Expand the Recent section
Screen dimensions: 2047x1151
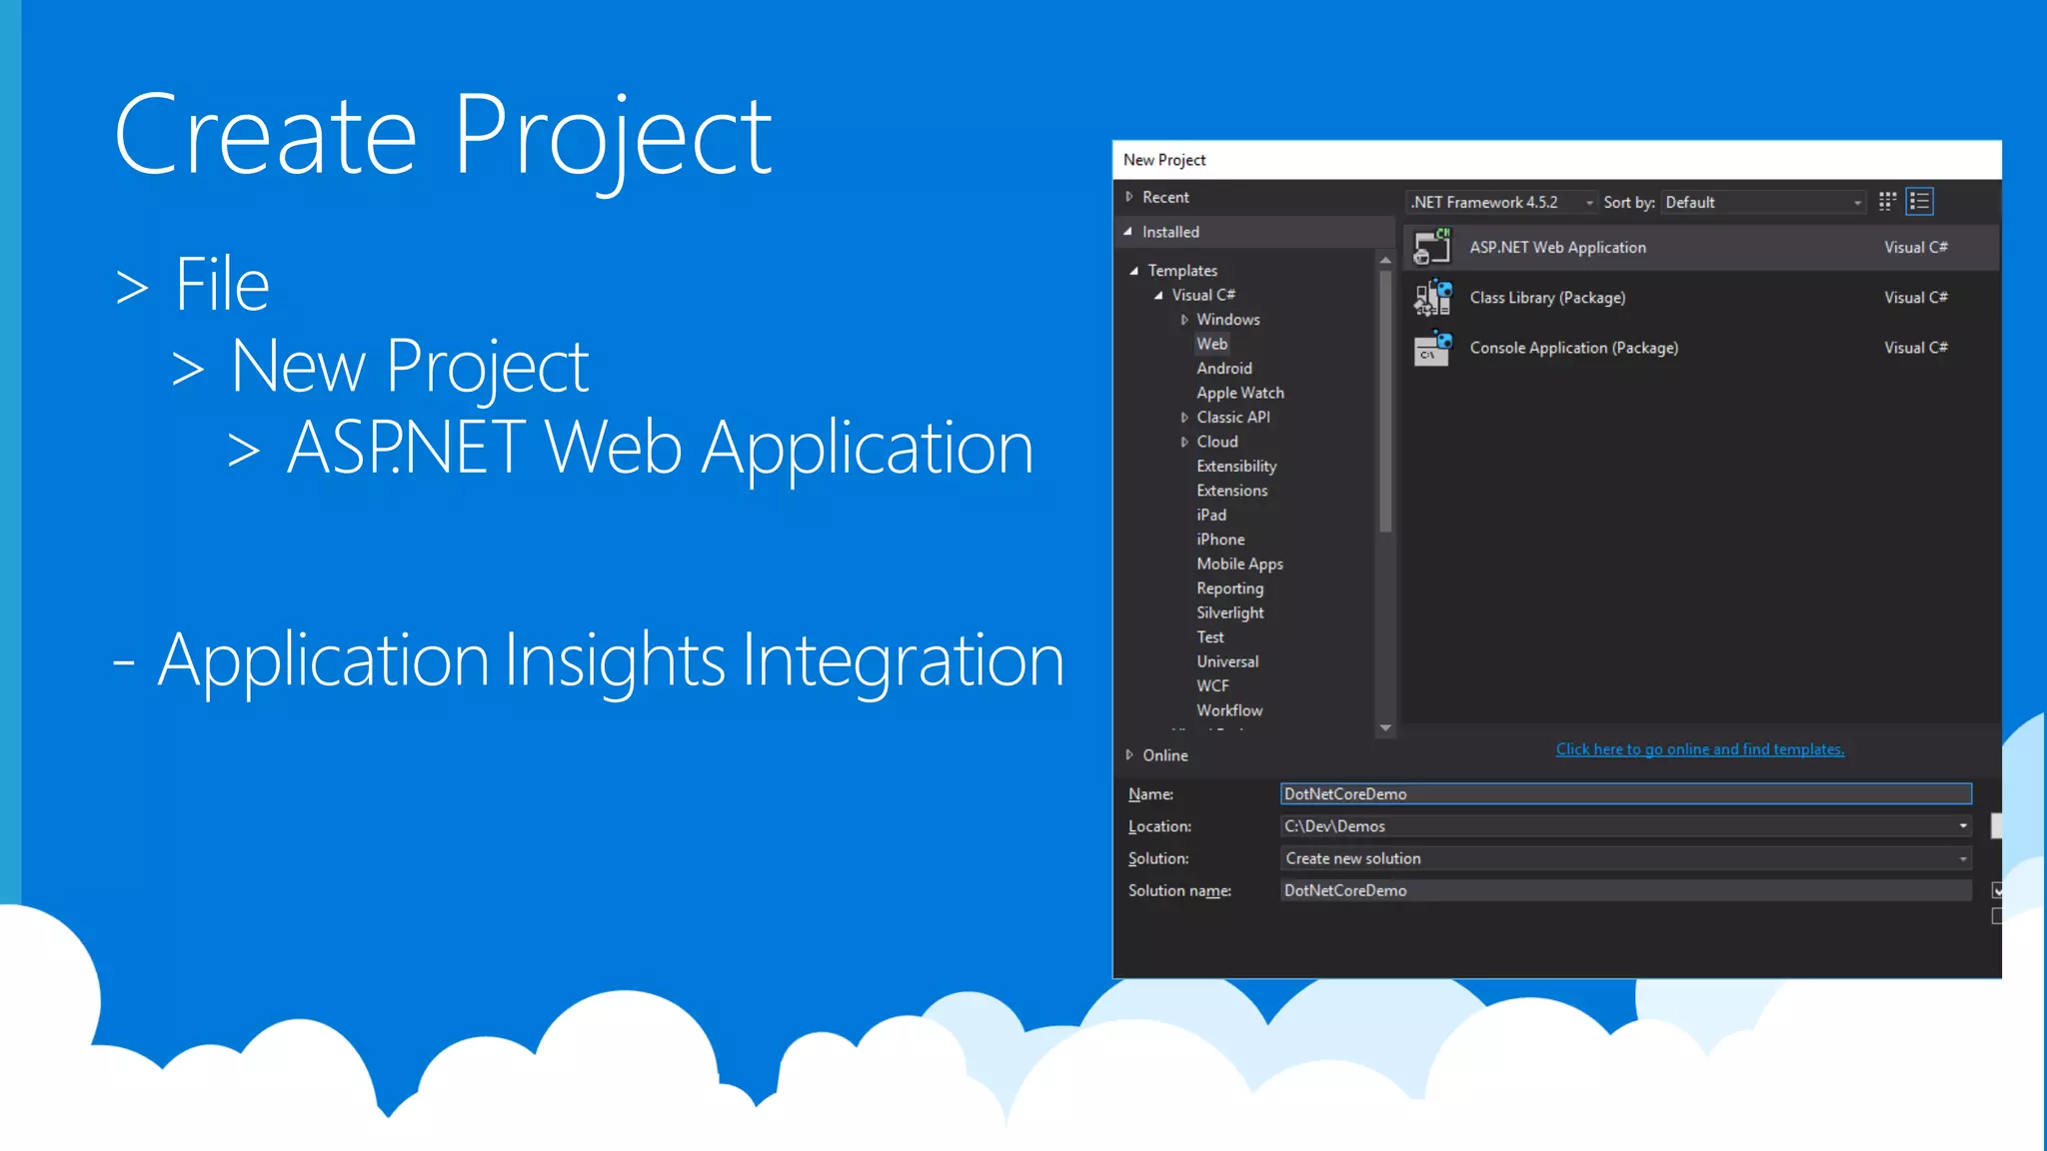click(x=1129, y=197)
